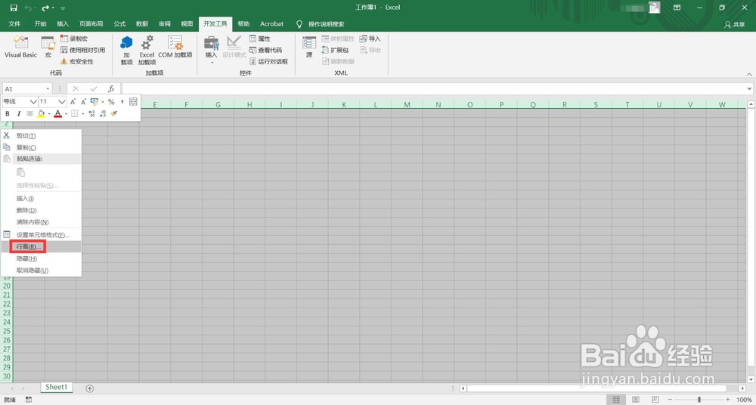Choose Hide (隐藏) from context menu

pos(41,259)
